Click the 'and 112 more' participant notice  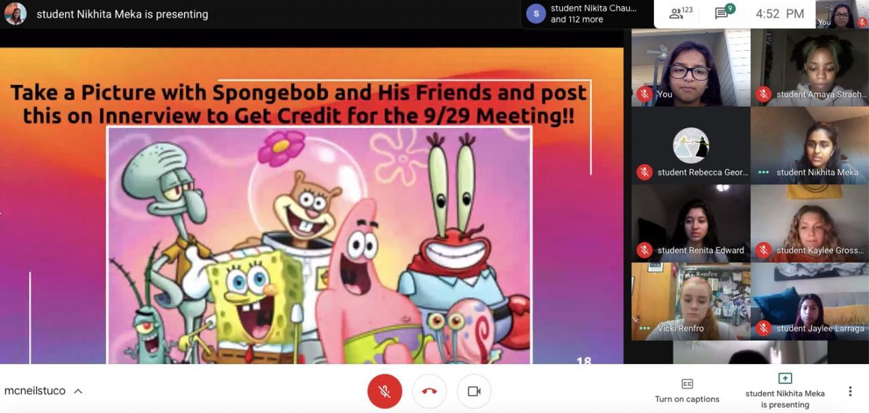coord(577,20)
